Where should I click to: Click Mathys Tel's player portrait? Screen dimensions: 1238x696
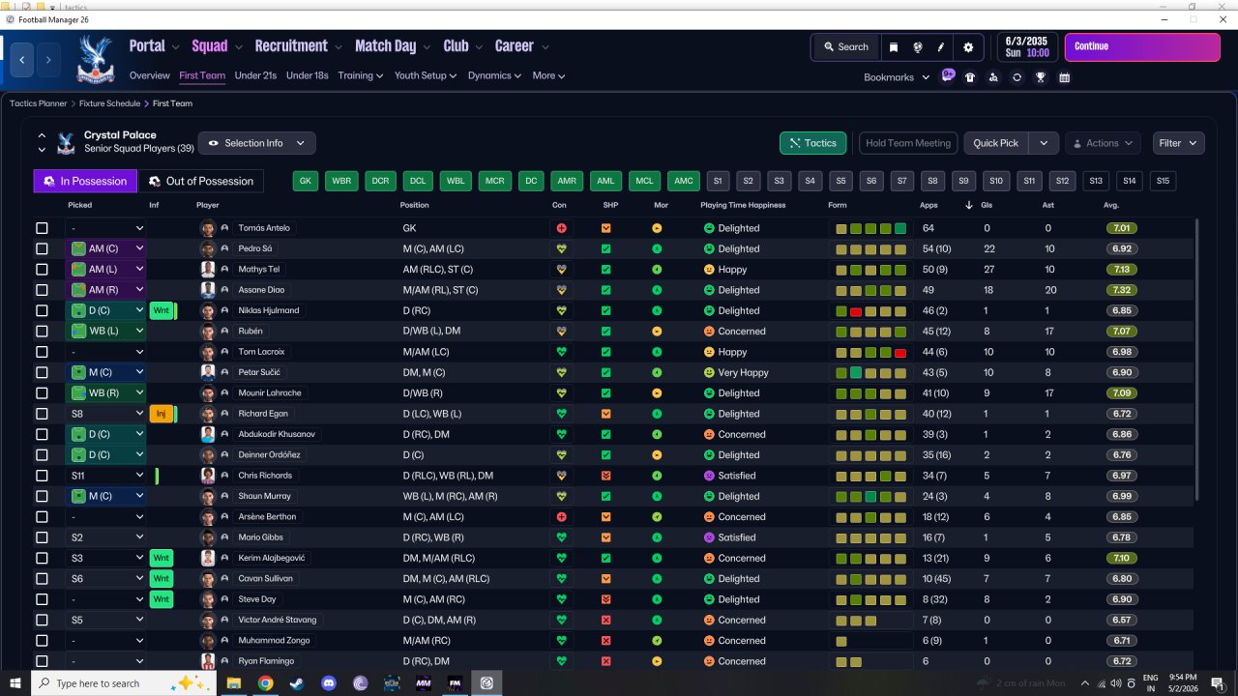(x=207, y=270)
